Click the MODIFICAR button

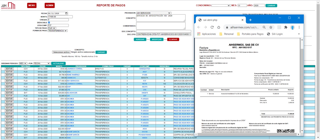point(156,39)
